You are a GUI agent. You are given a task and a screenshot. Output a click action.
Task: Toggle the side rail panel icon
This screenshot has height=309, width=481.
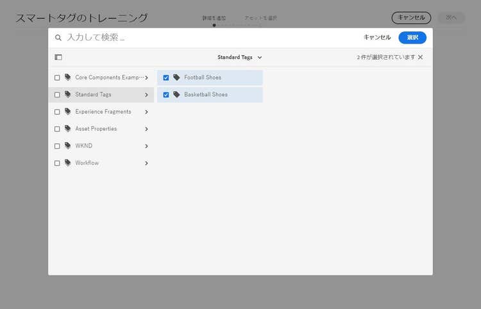pos(58,57)
